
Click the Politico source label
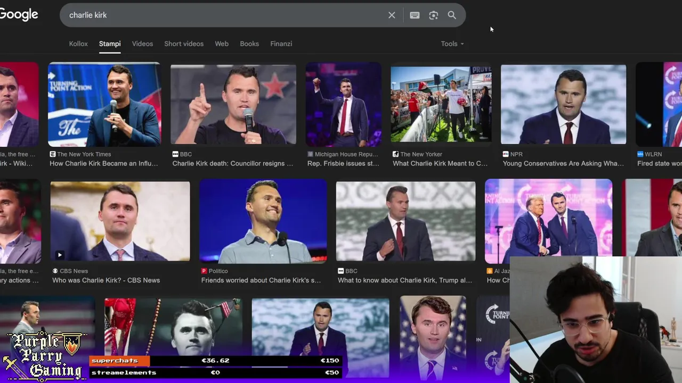point(218,271)
